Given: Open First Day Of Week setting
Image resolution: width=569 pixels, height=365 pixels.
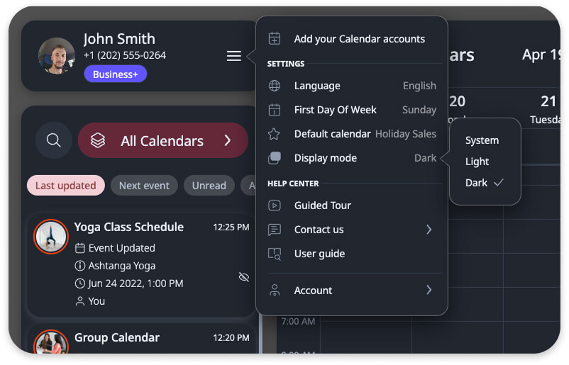Looking at the screenshot, I should [x=352, y=109].
